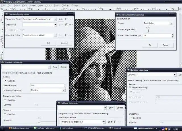
Task: Open Pre-processing tab in bottom-center window
Action: pos(65,113)
